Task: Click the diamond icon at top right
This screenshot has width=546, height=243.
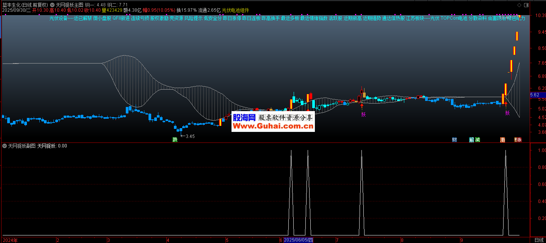Action: [x=519, y=5]
